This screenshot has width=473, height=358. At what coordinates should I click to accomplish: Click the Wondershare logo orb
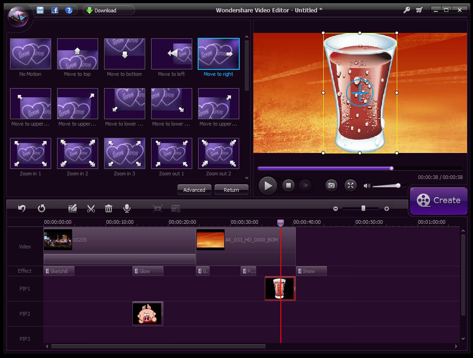[18, 17]
